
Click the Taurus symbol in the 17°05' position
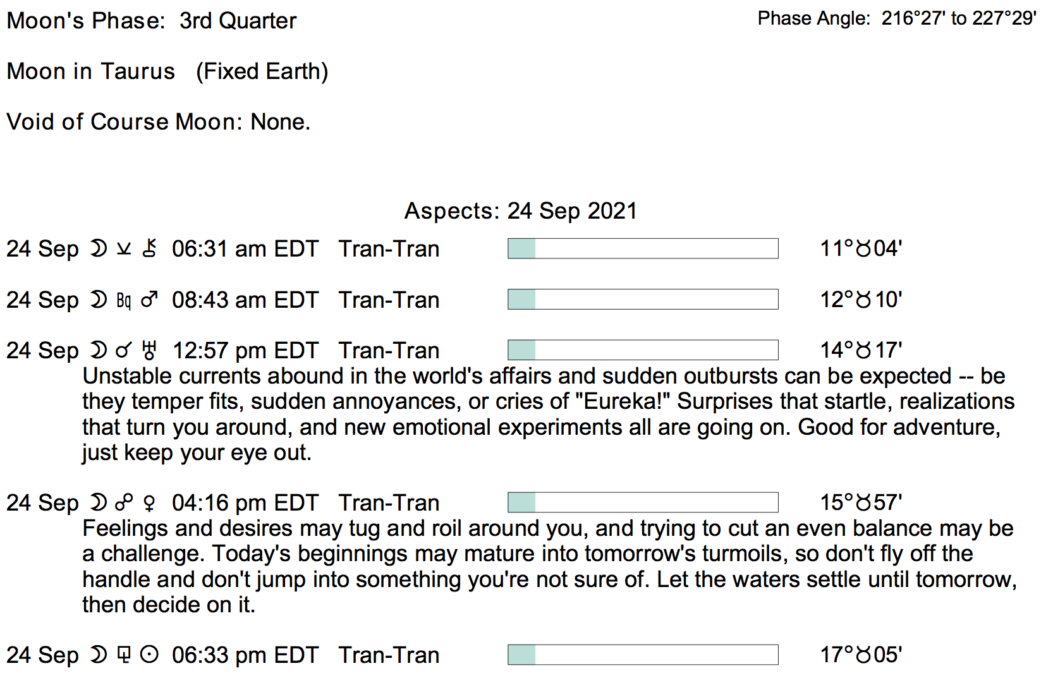[x=863, y=655]
